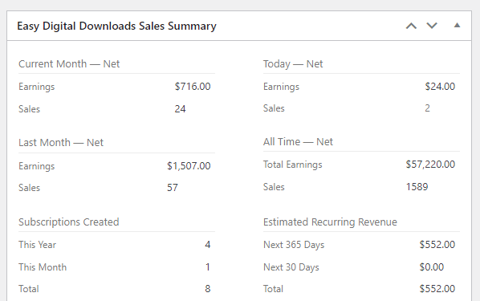480x301 pixels.
Task: Select the Subscriptions Created heading
Action: tap(68, 222)
